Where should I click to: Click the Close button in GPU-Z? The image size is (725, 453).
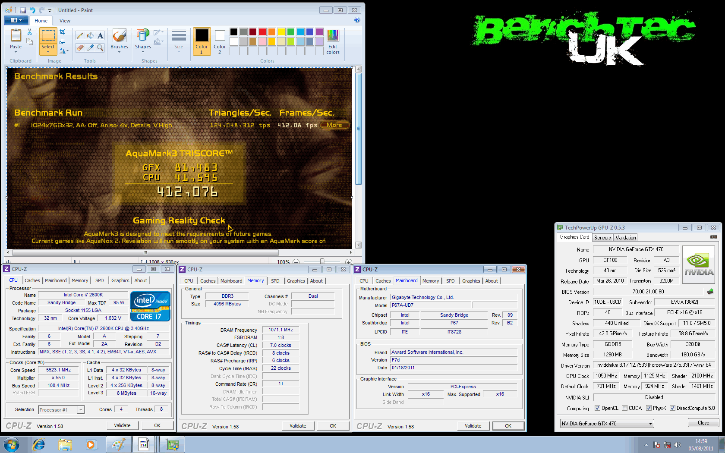[703, 423]
